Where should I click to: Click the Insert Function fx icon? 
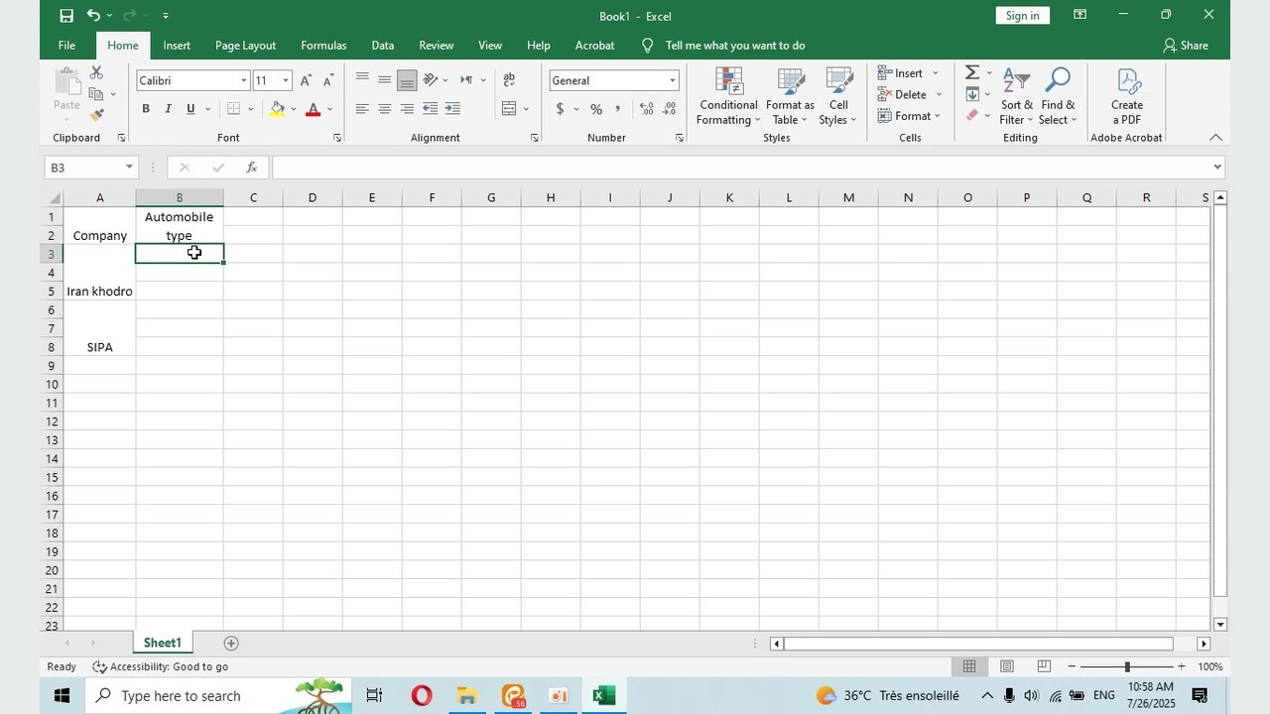(x=252, y=168)
